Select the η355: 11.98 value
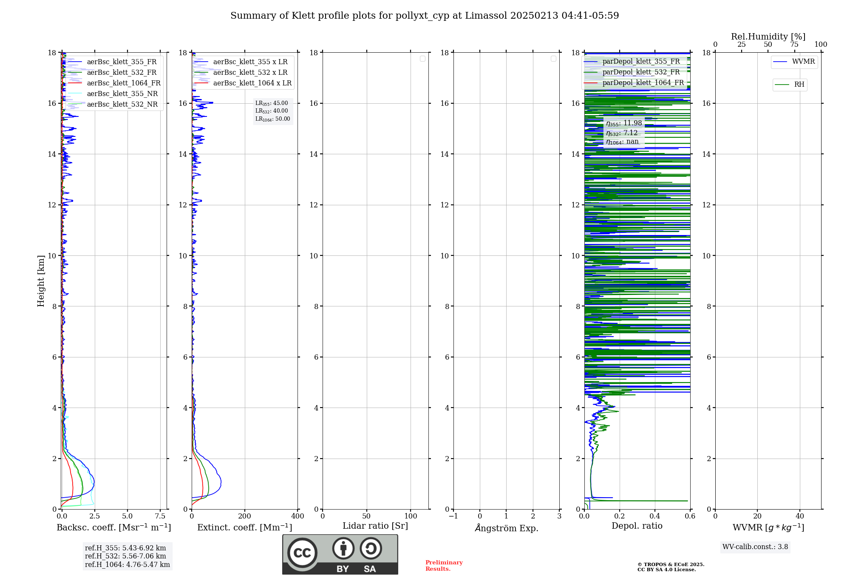850x578 pixels. 624,123
